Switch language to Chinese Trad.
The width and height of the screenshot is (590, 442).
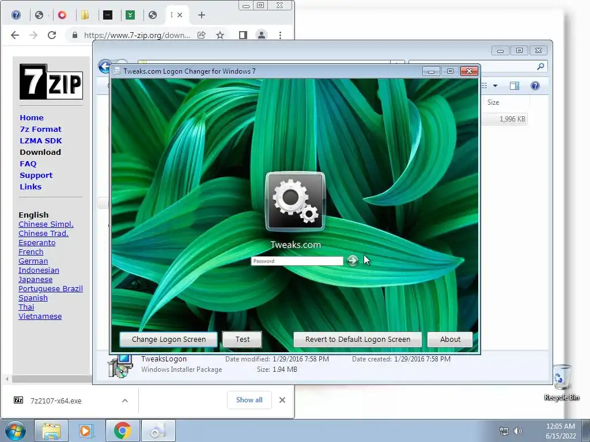click(x=43, y=234)
